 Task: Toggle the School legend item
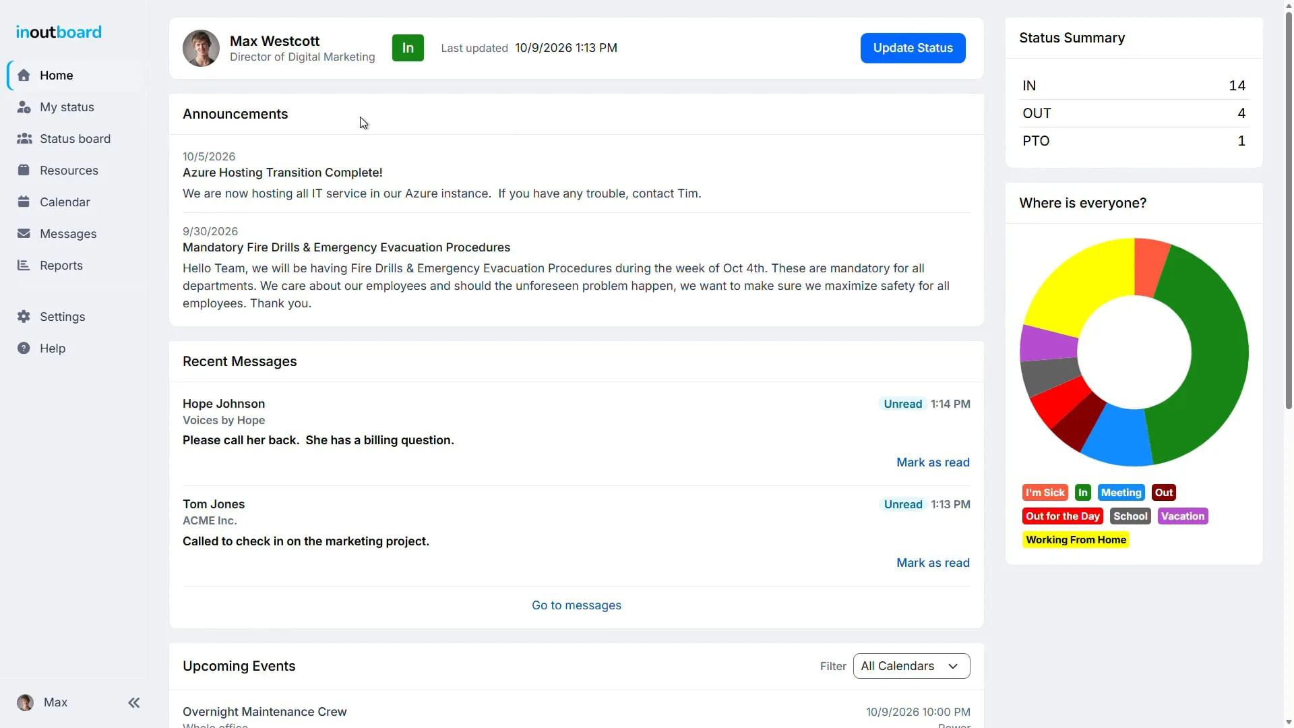click(1130, 516)
